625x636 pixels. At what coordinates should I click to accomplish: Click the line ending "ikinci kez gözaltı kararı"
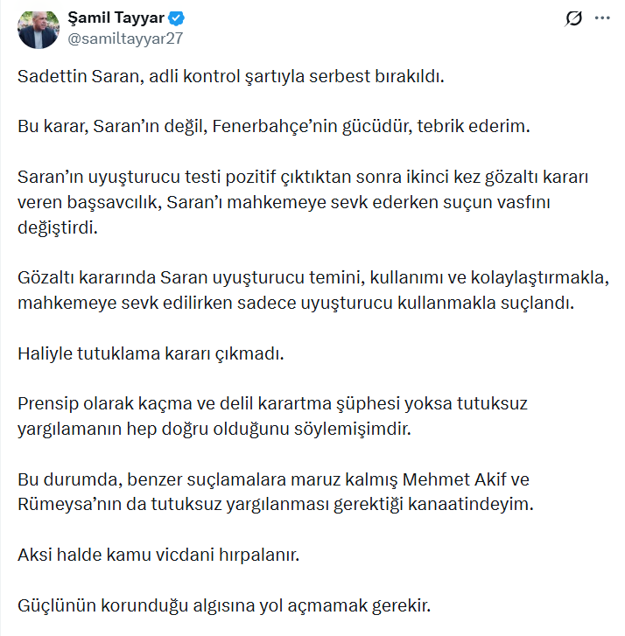(303, 177)
